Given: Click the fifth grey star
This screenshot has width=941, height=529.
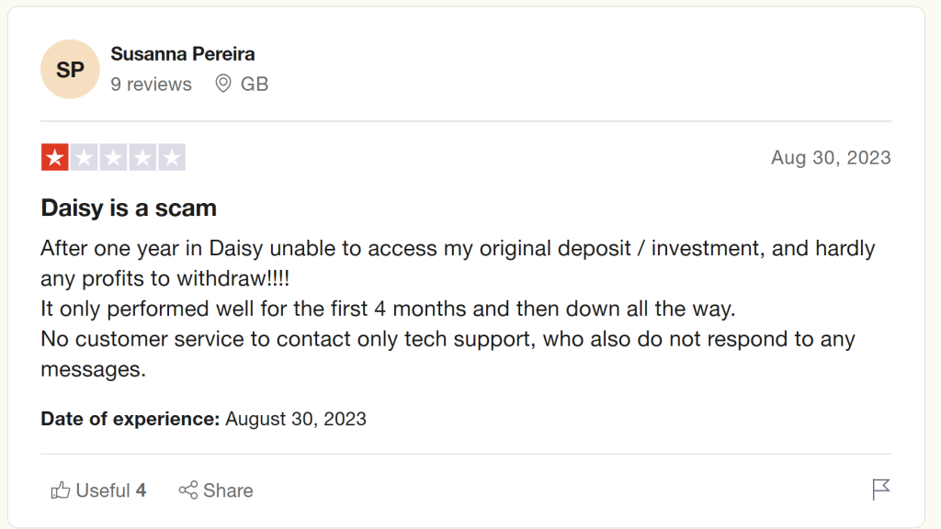Looking at the screenshot, I should (172, 157).
